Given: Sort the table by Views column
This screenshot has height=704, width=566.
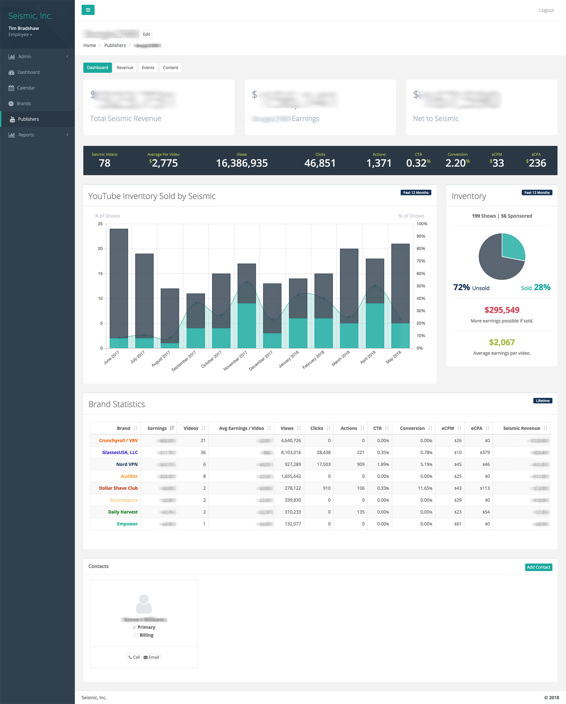Looking at the screenshot, I should [298, 428].
